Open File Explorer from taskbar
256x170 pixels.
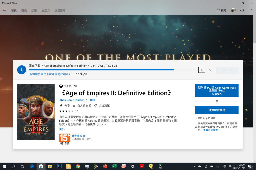50,166
